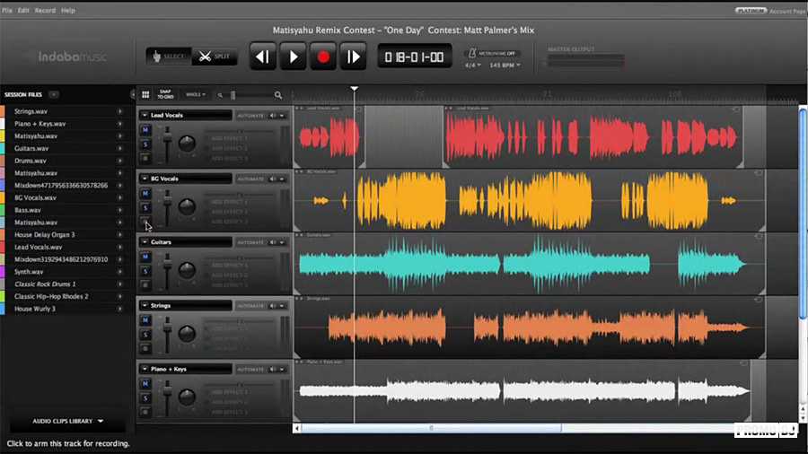
Task: Mute the Strings track
Action: click(145, 320)
